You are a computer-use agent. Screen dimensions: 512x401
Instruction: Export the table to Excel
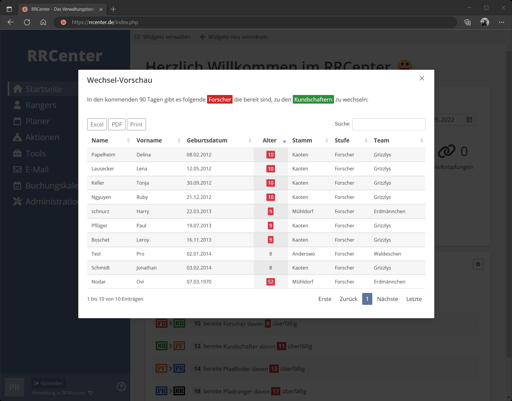[x=97, y=124]
